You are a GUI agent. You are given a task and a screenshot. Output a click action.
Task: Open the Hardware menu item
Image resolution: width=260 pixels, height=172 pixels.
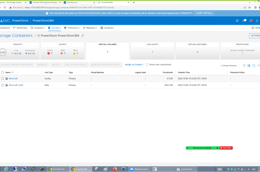tap(107, 28)
